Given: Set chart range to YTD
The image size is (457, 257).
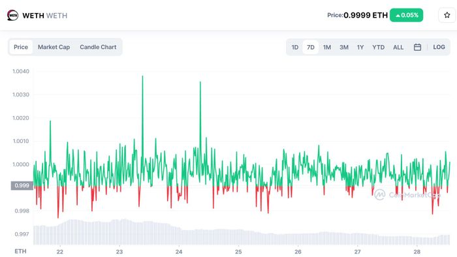Looking at the screenshot, I should 378,47.
